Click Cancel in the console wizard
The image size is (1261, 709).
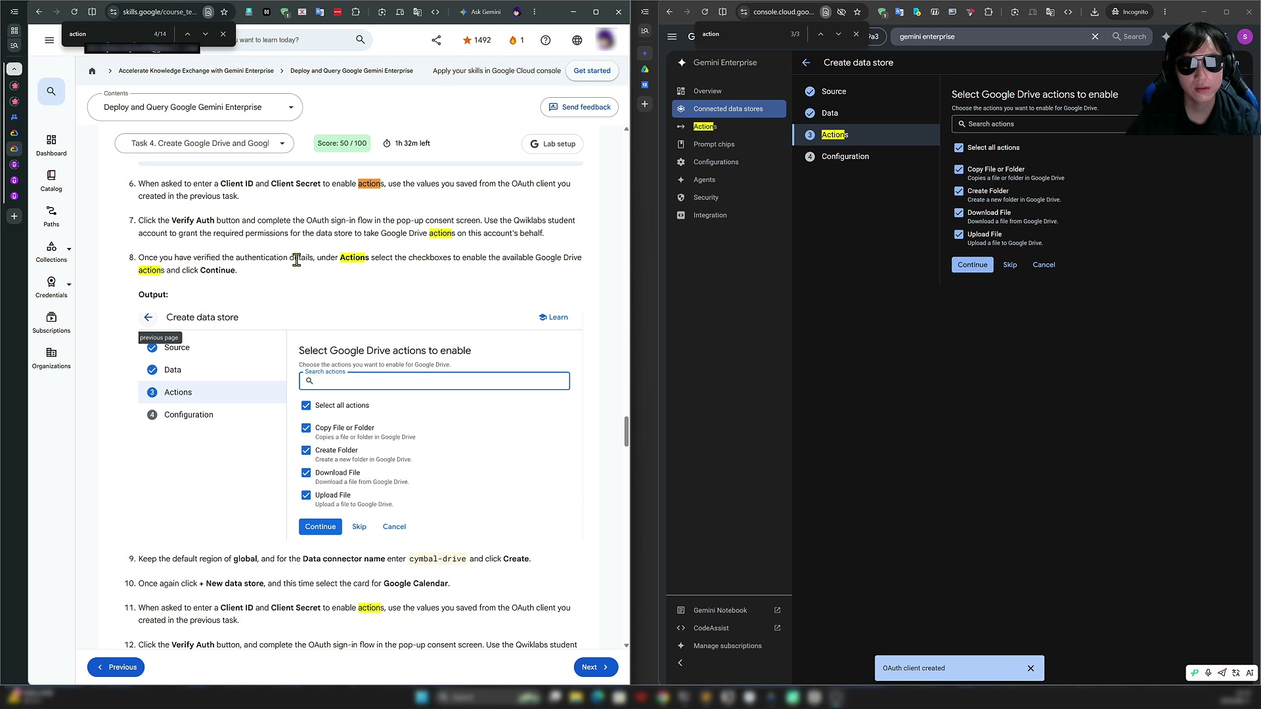[1044, 265]
